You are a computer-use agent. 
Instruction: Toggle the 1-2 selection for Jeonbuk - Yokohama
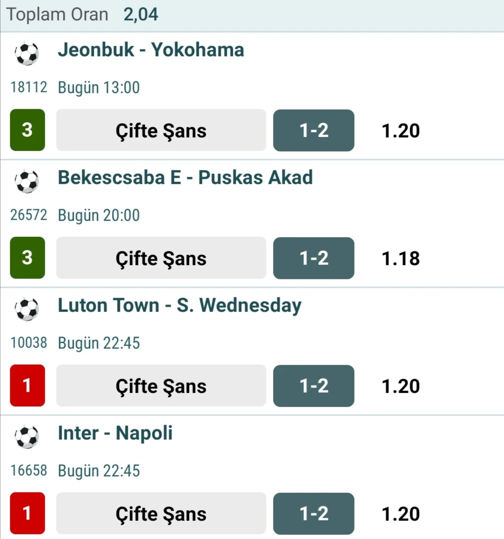point(314,131)
